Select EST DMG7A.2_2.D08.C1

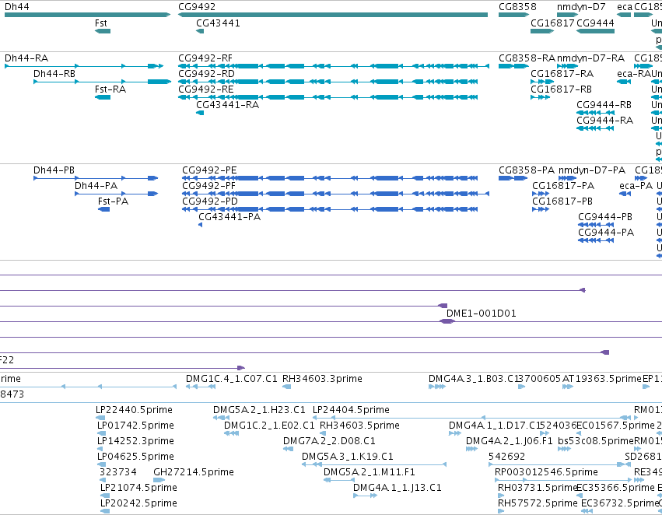point(288,449)
